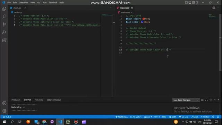Click the errors and warnings status indicator

7,117
